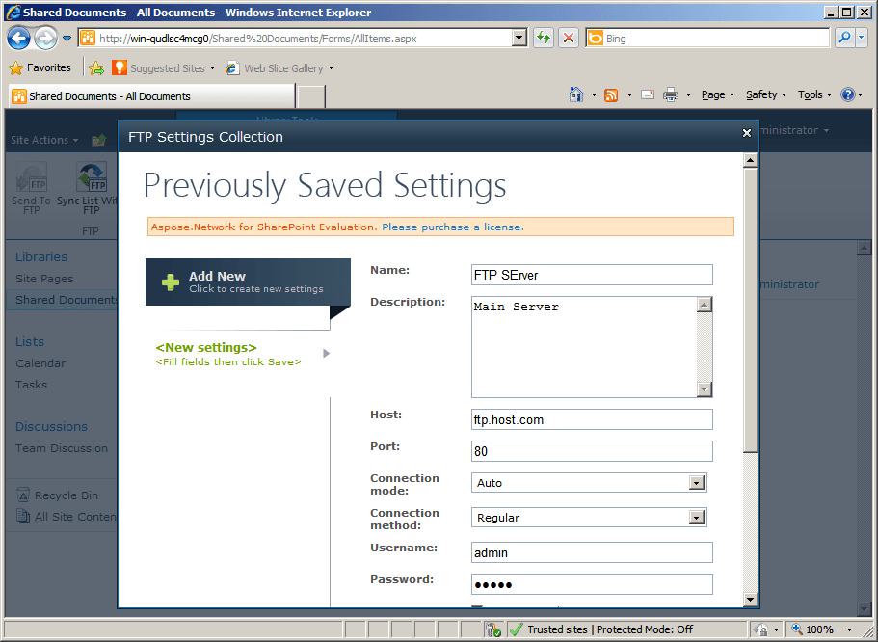Open a new blank browser tab
878x642 pixels.
(x=310, y=96)
